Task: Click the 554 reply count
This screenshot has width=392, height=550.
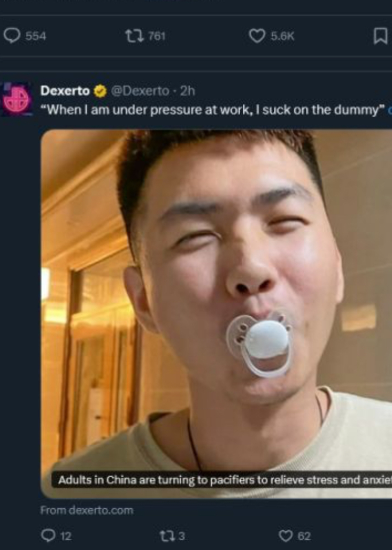Action: (x=36, y=36)
